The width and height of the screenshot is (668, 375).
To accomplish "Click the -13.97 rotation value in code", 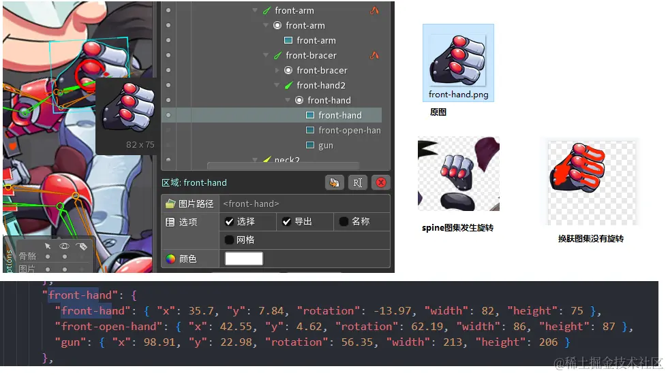I will point(393,311).
